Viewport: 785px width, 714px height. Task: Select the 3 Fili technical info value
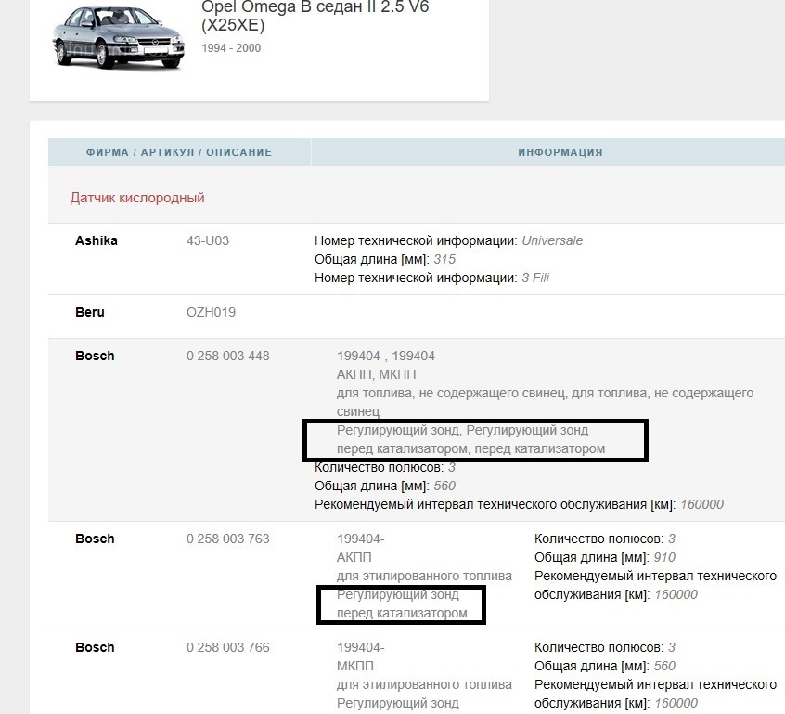point(535,278)
